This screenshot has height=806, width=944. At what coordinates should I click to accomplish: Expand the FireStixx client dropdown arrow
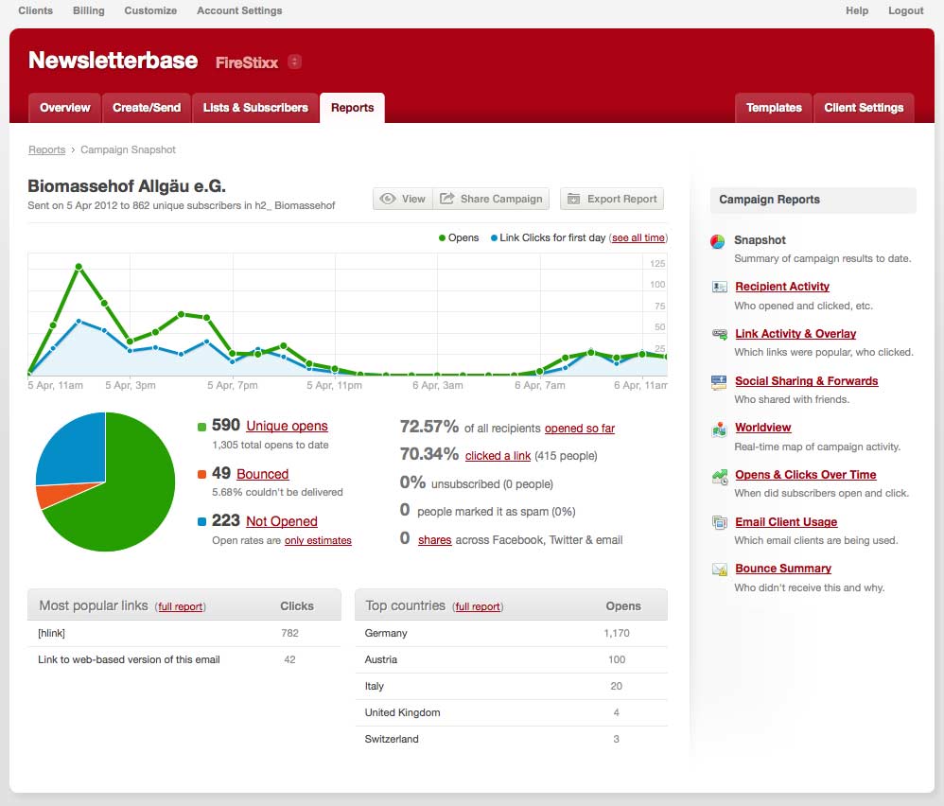pyautogui.click(x=294, y=62)
